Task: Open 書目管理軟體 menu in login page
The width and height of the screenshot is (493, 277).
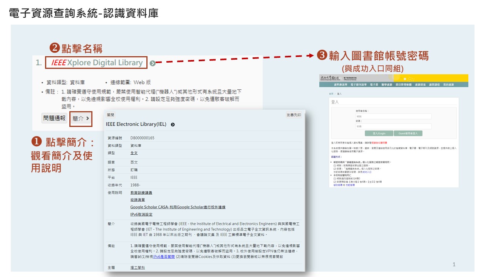Action: [x=404, y=85]
